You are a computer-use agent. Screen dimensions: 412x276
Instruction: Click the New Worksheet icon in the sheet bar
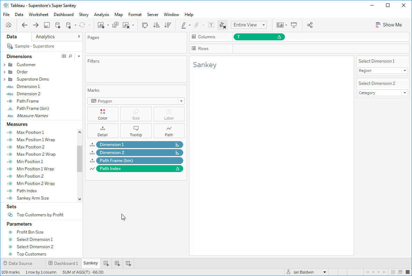106,263
